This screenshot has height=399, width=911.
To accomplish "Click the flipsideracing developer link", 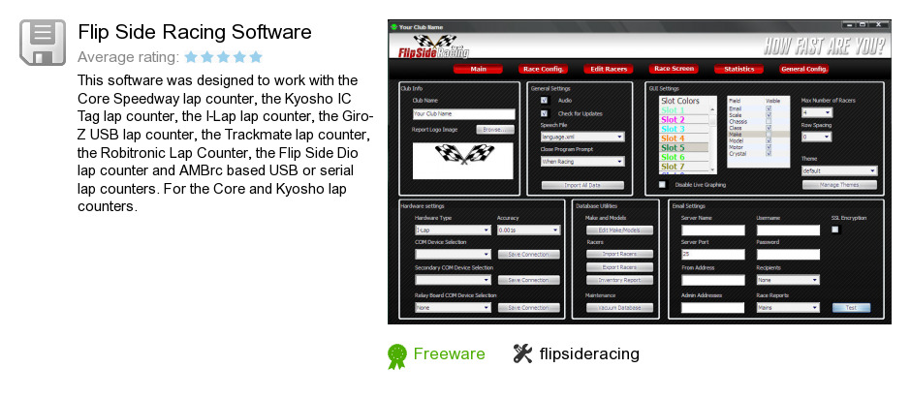I will click(x=589, y=353).
